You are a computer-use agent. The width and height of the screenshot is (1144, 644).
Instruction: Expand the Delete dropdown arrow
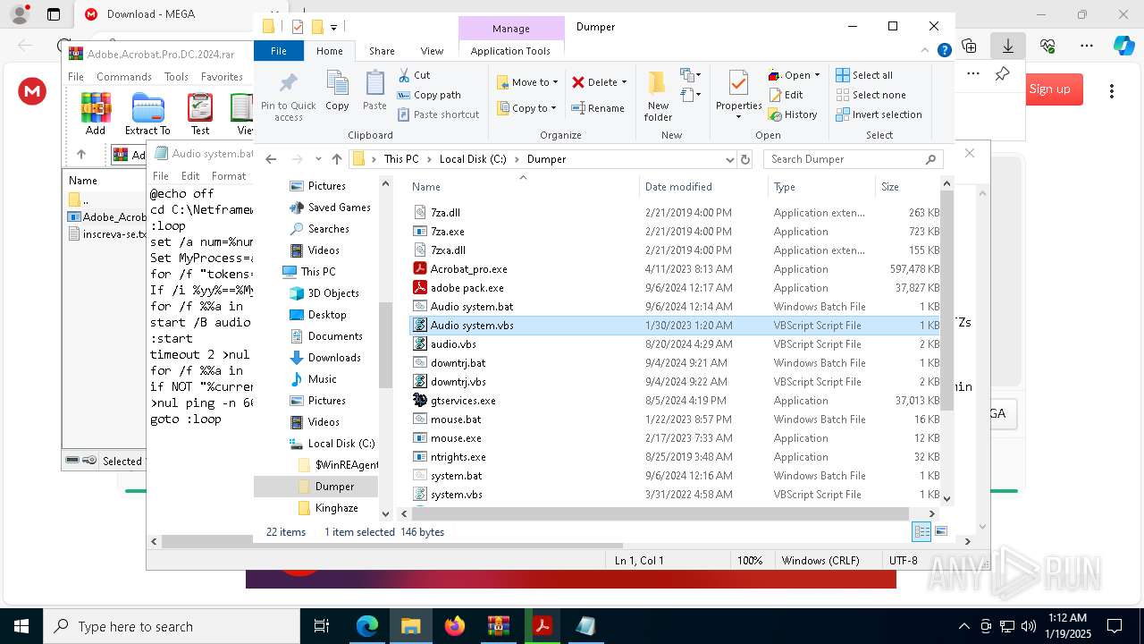pos(624,82)
